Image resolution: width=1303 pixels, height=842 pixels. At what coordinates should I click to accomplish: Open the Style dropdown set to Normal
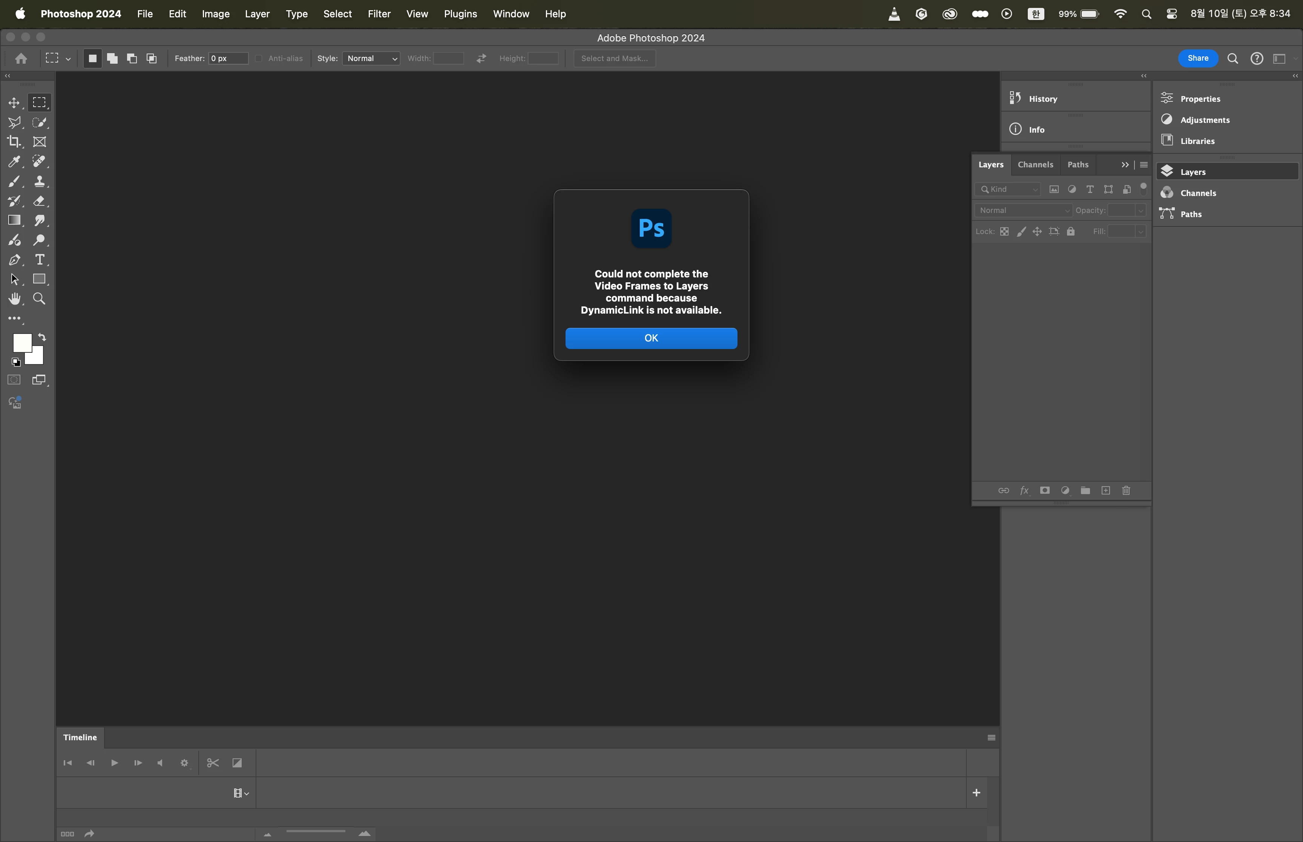tap(371, 58)
